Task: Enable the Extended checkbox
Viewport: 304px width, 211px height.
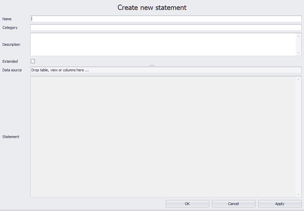Action: click(x=33, y=61)
